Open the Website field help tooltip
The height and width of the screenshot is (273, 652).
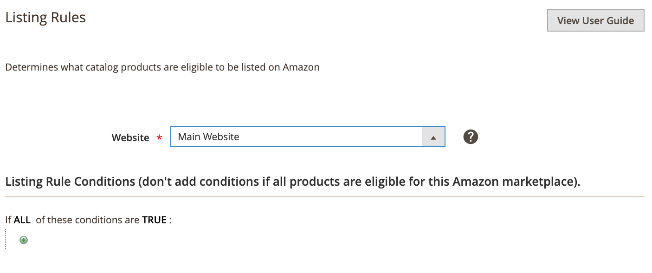pyautogui.click(x=471, y=136)
